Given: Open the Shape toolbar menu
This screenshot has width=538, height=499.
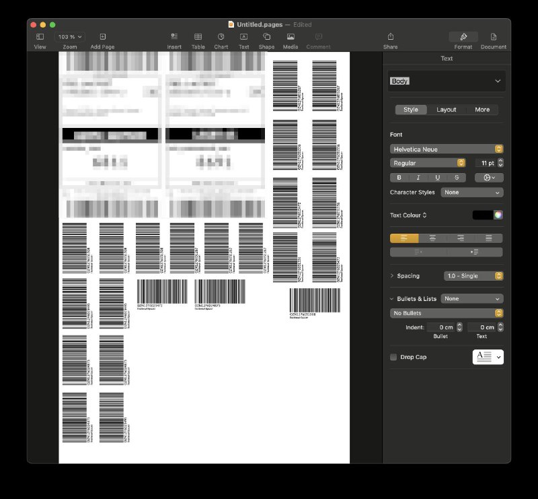Looking at the screenshot, I should coord(266,37).
